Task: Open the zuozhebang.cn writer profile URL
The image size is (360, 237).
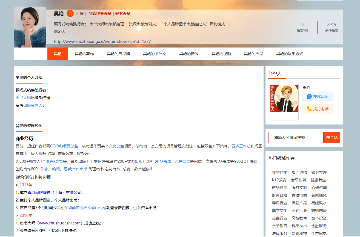Action: tap(102, 42)
